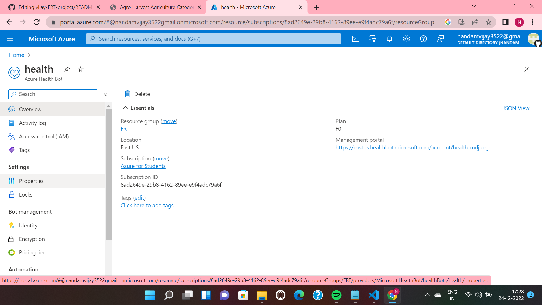
Task: Open Activity log menu item
Action: [53, 123]
